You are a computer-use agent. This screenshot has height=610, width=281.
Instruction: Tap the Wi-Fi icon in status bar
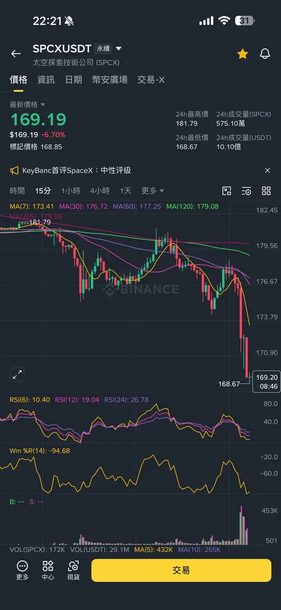[224, 21]
